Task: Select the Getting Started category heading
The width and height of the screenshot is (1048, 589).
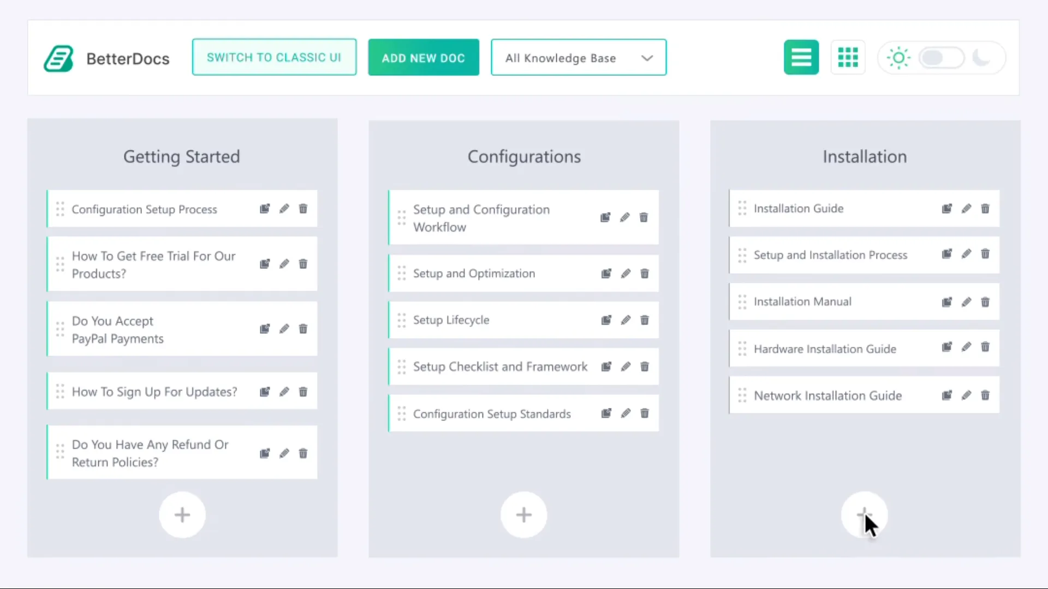Action: tap(181, 157)
